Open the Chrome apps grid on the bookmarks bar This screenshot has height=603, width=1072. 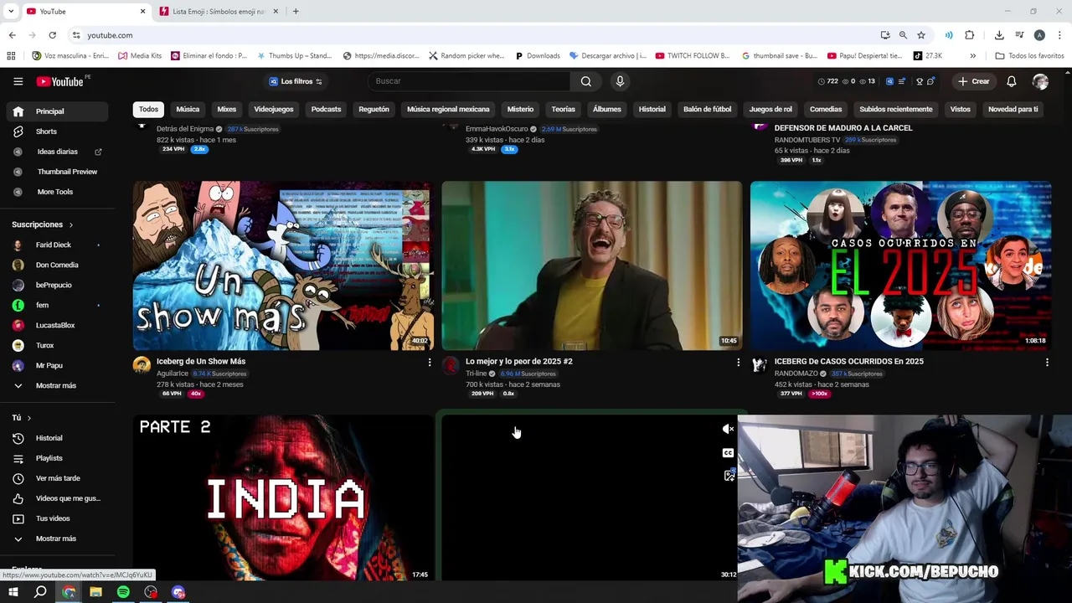coord(11,56)
